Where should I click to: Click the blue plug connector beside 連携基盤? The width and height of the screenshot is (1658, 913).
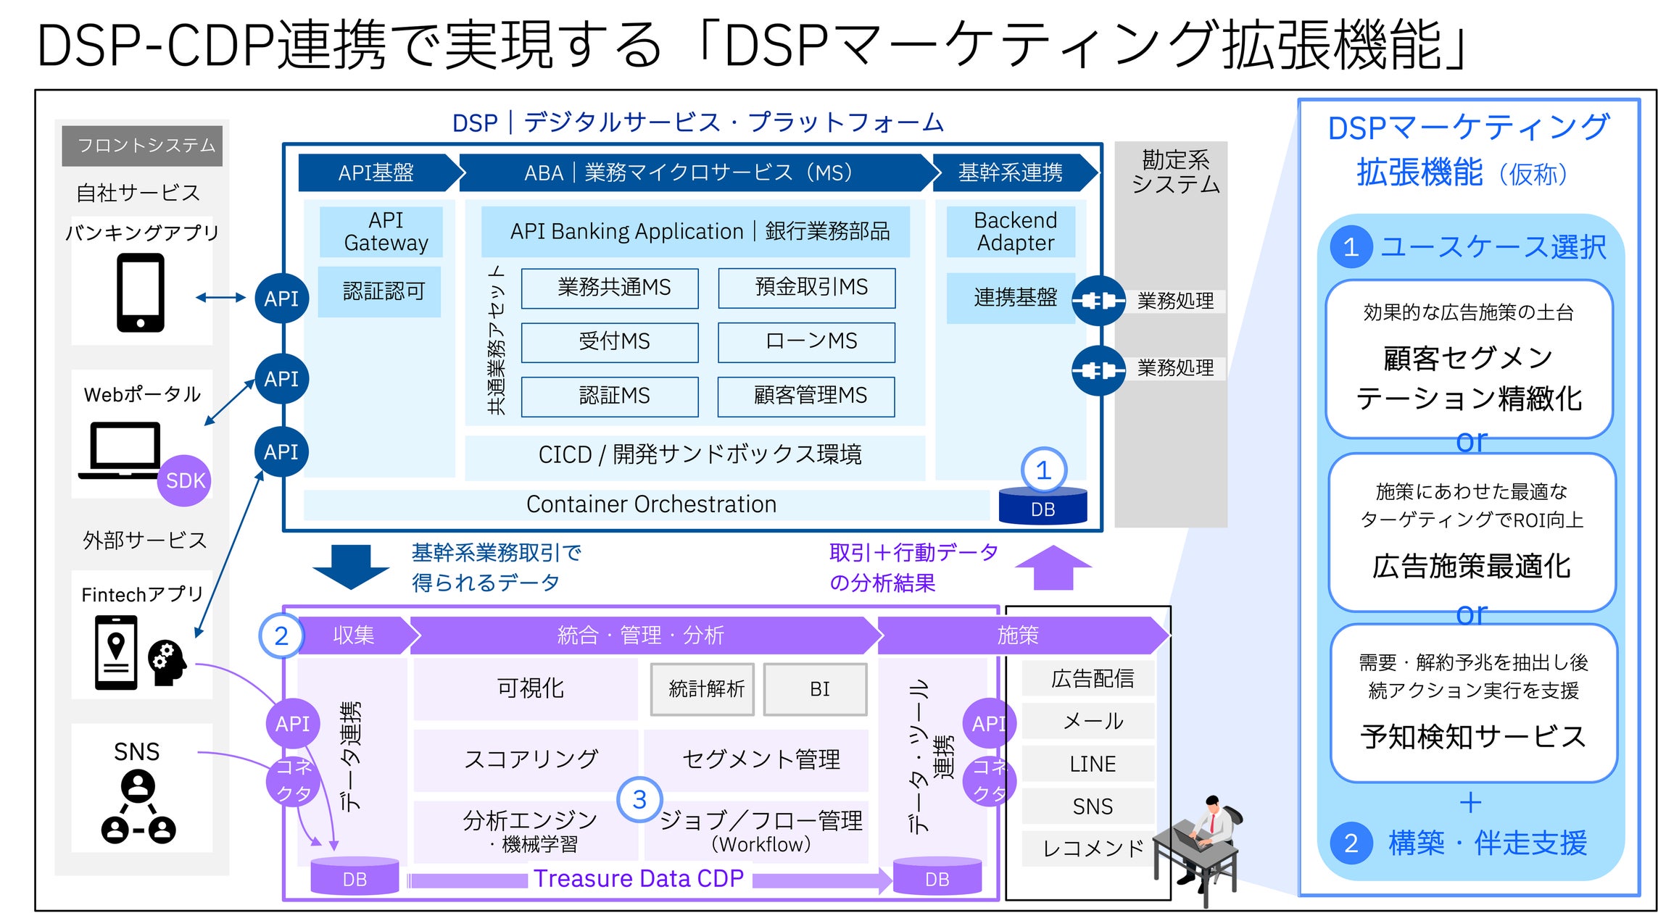pyautogui.click(x=1098, y=300)
